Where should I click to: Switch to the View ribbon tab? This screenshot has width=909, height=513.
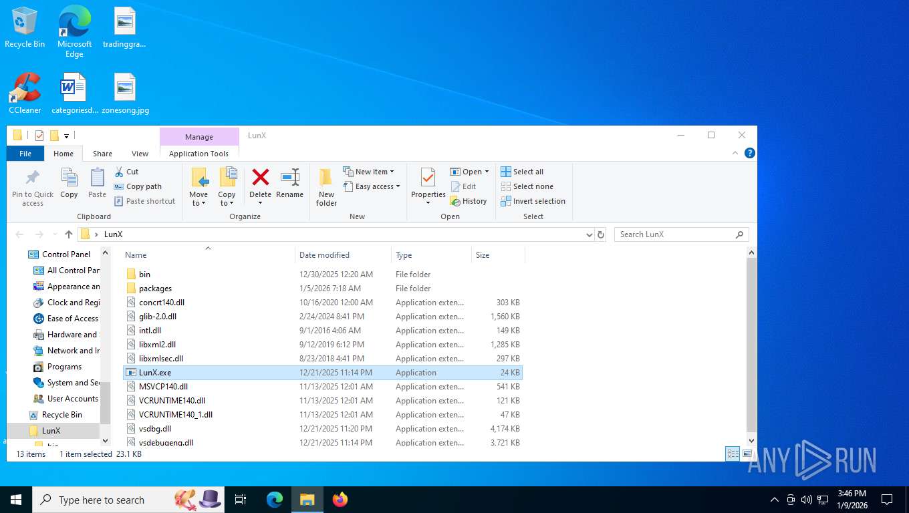click(x=140, y=154)
